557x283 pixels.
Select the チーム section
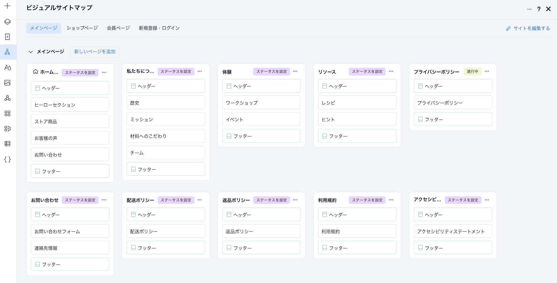coord(166,152)
